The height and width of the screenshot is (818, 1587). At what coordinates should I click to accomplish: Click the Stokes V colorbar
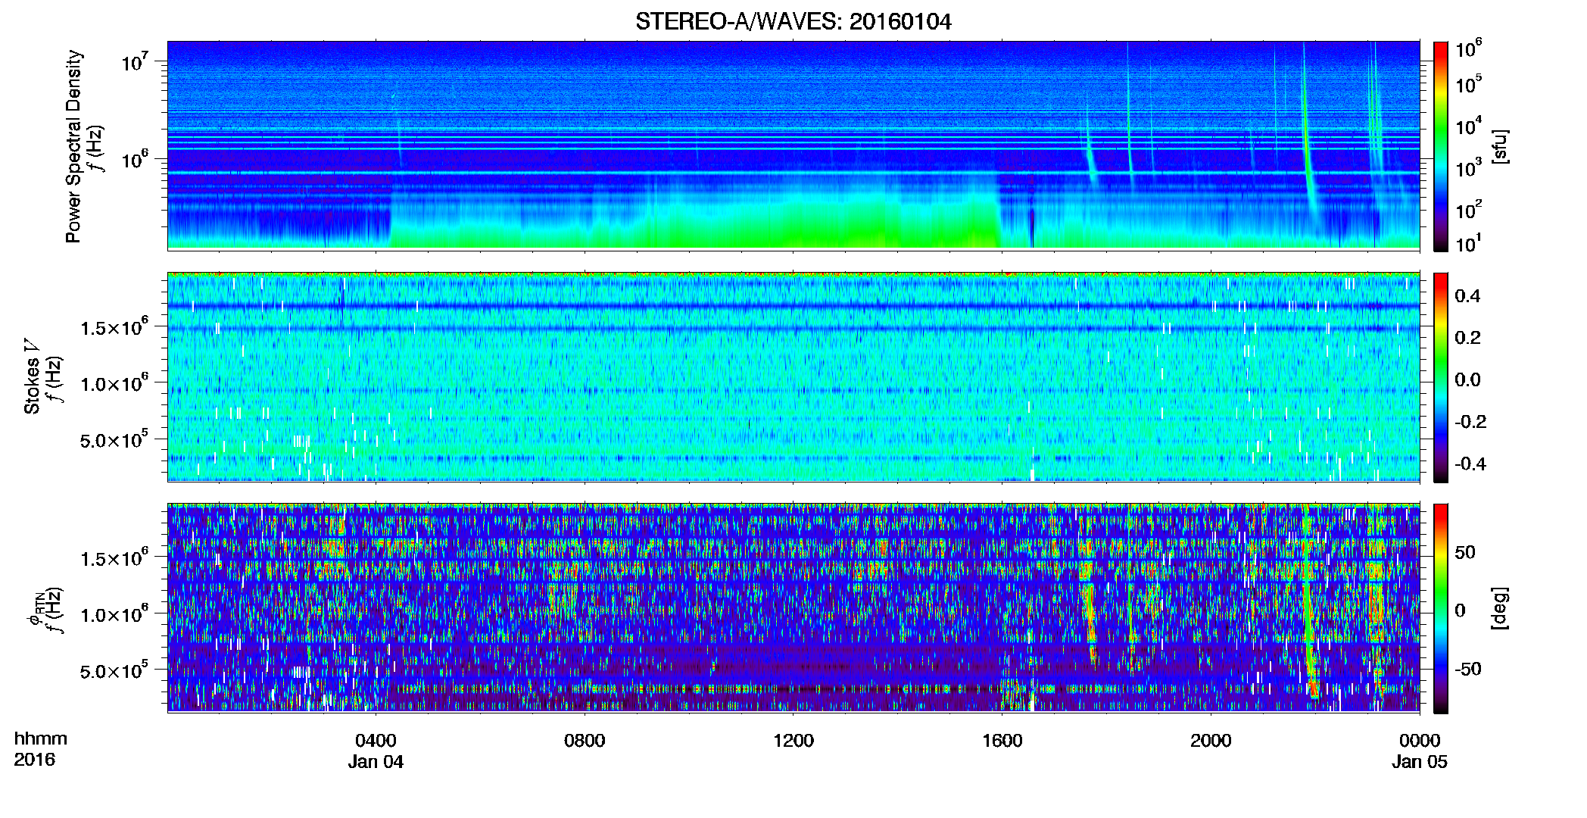1441,377
